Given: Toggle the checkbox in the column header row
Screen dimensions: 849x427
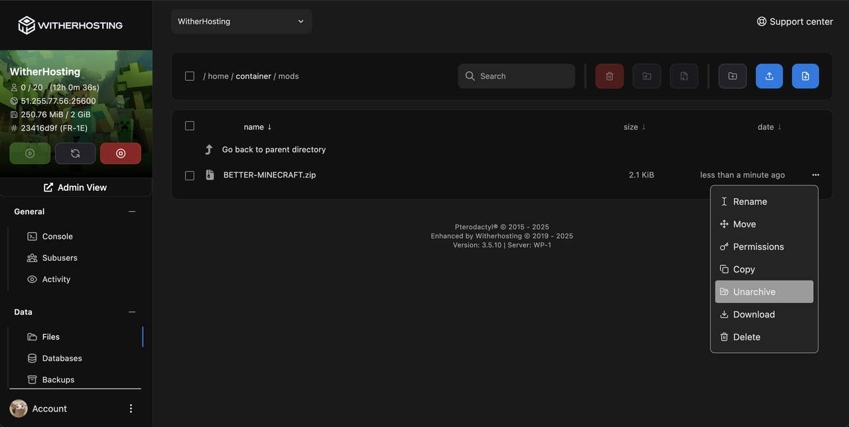Looking at the screenshot, I should (x=190, y=126).
